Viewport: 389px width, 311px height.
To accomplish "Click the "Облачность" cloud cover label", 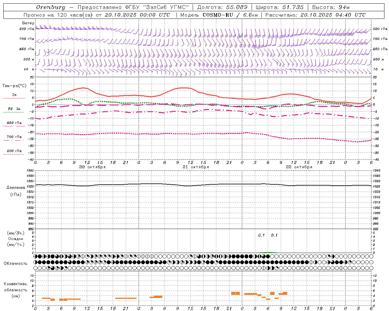I will click(x=15, y=264).
